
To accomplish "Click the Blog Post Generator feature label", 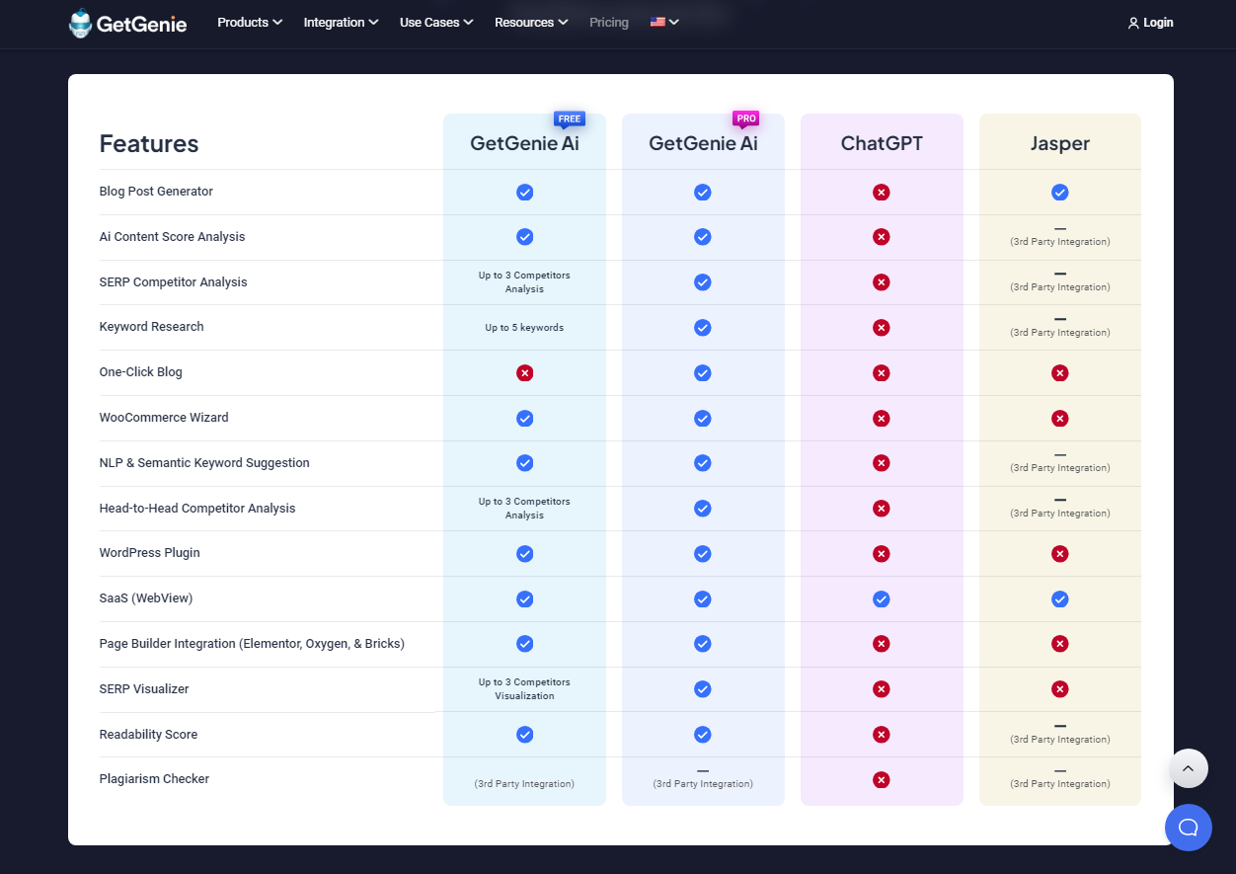I will pos(156,192).
